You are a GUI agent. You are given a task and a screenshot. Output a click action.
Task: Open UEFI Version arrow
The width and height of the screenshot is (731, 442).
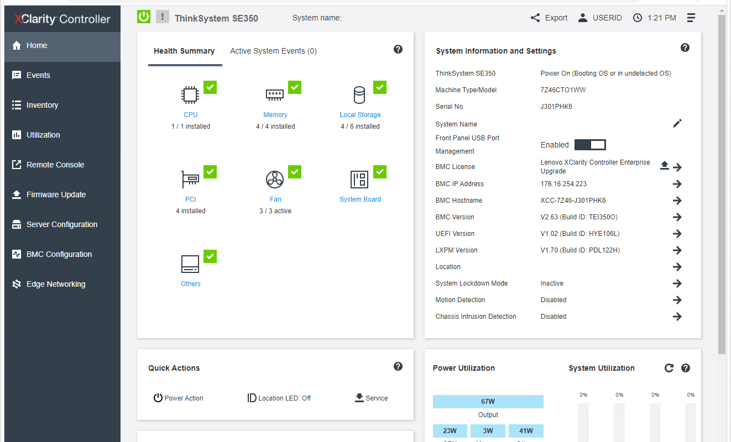(677, 234)
